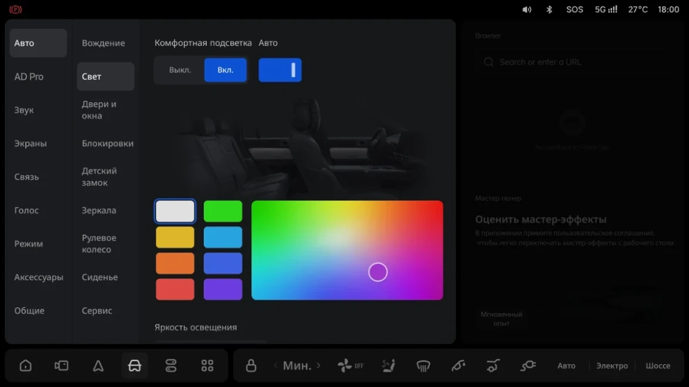Select the Электро drive mode
Screen dimensions: 689x387
tap(612, 365)
